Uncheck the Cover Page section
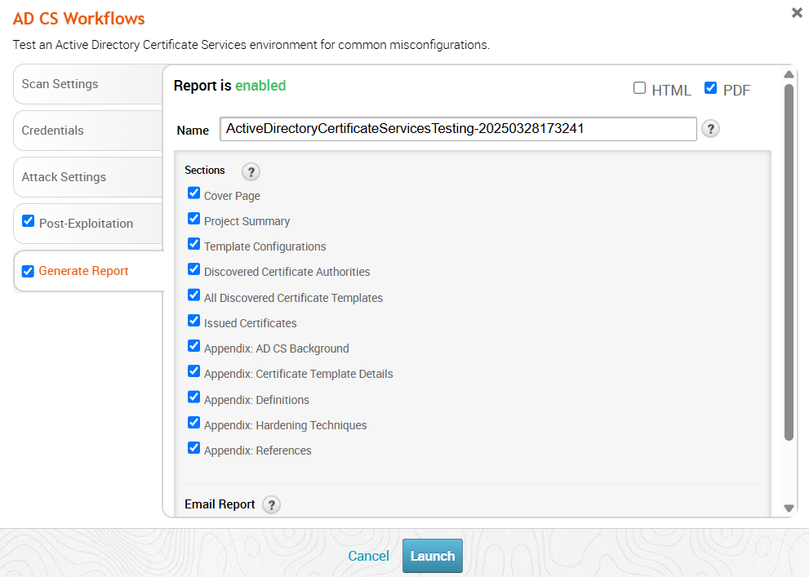The width and height of the screenshot is (809, 577). 193,193
